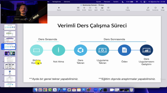Open Spotlight search from the menu bar

141,2
